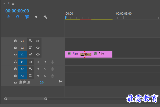Close the sequence 2 tab

(4, 4)
